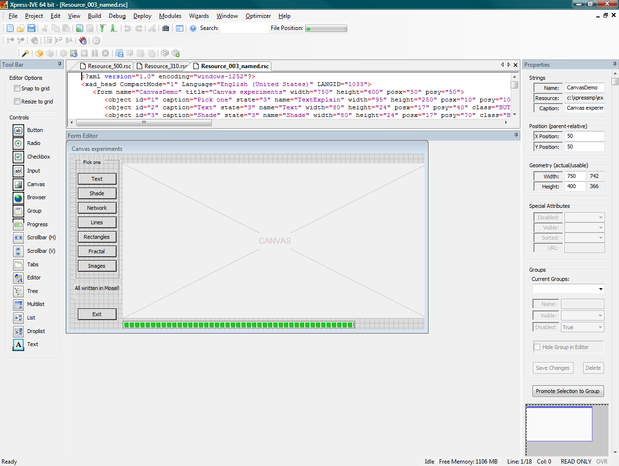Select the Tree control icon
The height and width of the screenshot is (466, 619).
click(18, 291)
